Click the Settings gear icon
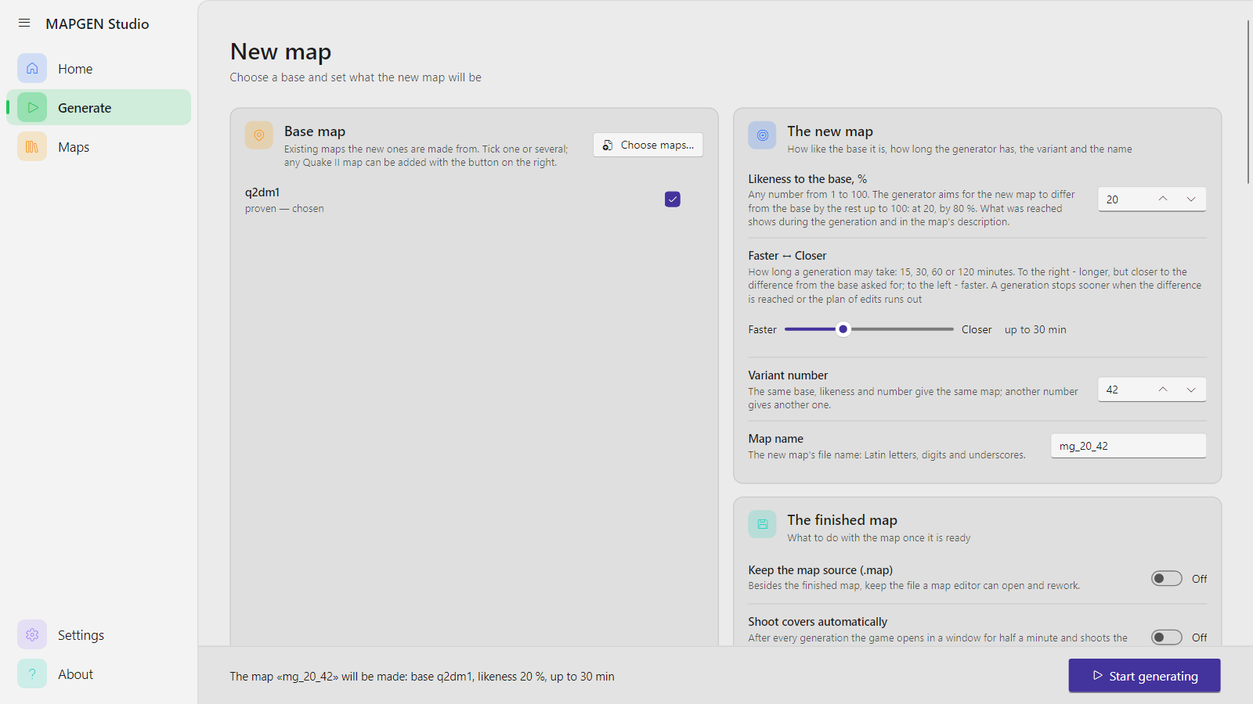Image resolution: width=1253 pixels, height=704 pixels. [x=32, y=634]
